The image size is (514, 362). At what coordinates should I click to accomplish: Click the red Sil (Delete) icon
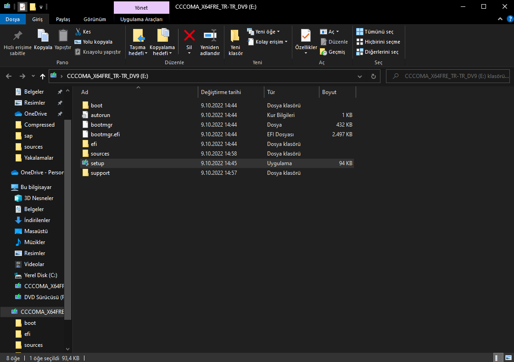[189, 35]
